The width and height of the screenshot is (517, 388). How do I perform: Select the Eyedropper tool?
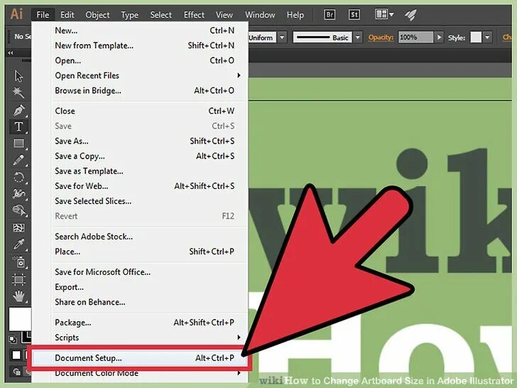click(x=18, y=244)
